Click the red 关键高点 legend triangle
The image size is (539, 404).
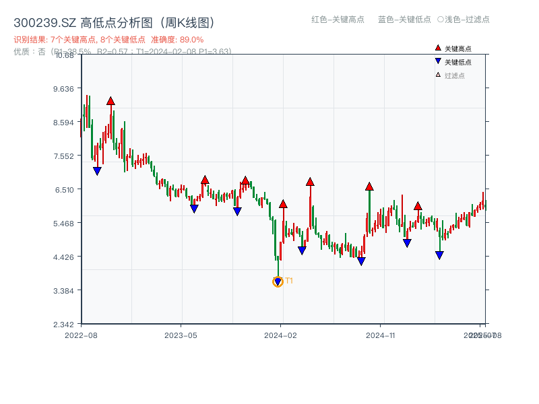click(438, 48)
